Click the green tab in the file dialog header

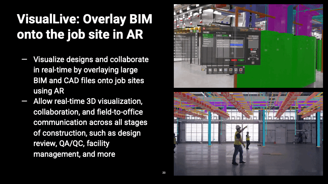coord(225,36)
